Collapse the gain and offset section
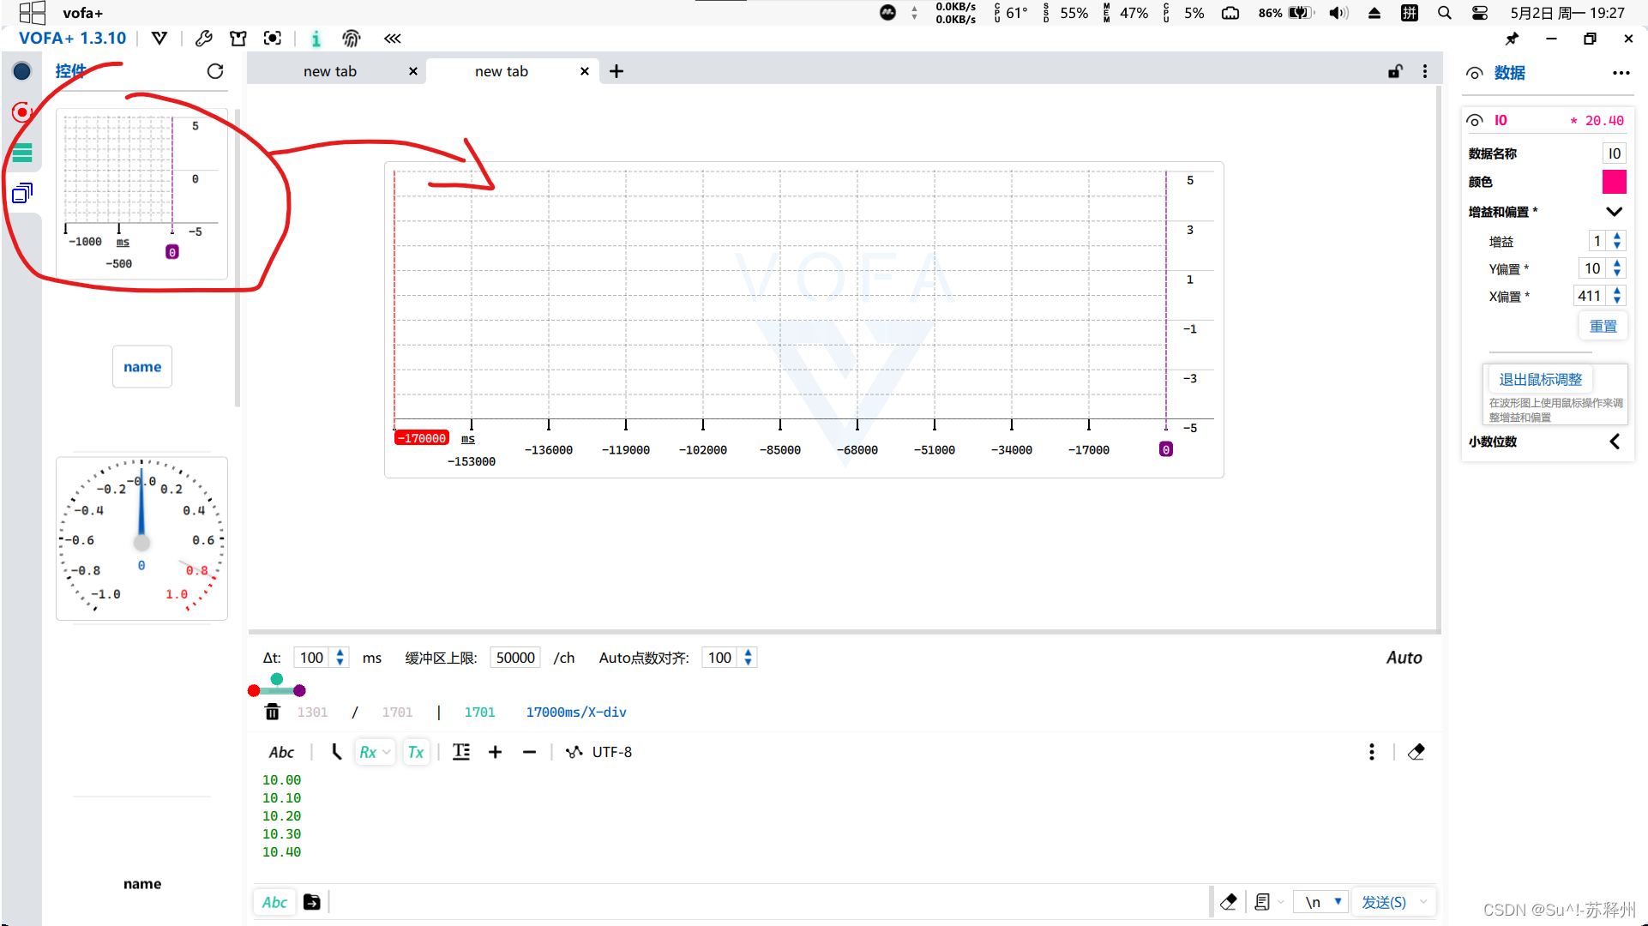This screenshot has height=926, width=1648. point(1614,212)
